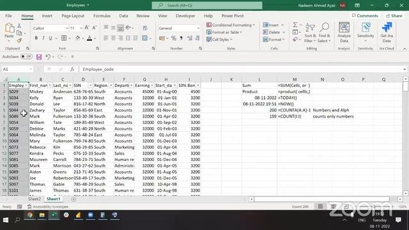Apply bold formatting

coord(36,38)
